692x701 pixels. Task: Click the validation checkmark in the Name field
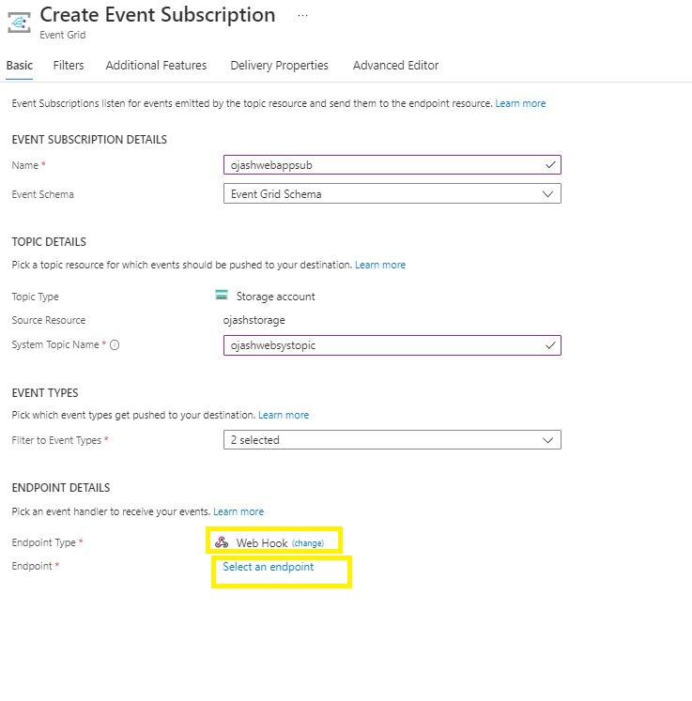click(550, 164)
